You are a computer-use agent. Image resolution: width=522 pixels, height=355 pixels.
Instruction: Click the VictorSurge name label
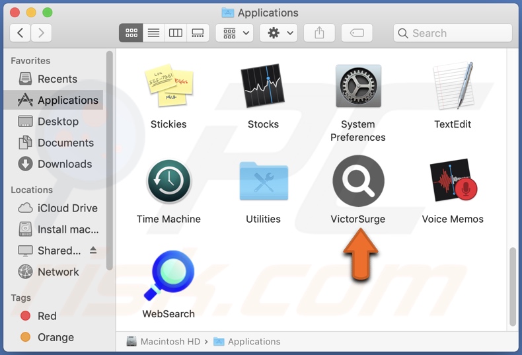coord(358,219)
